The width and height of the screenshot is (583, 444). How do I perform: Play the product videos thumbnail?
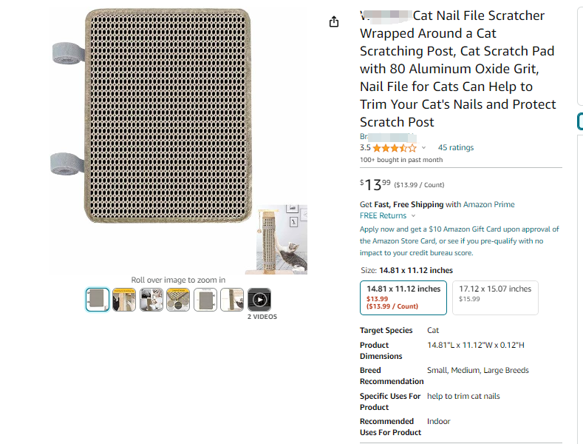pos(259,300)
